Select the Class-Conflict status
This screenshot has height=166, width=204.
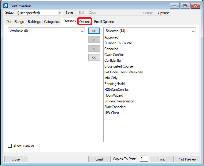point(114,55)
